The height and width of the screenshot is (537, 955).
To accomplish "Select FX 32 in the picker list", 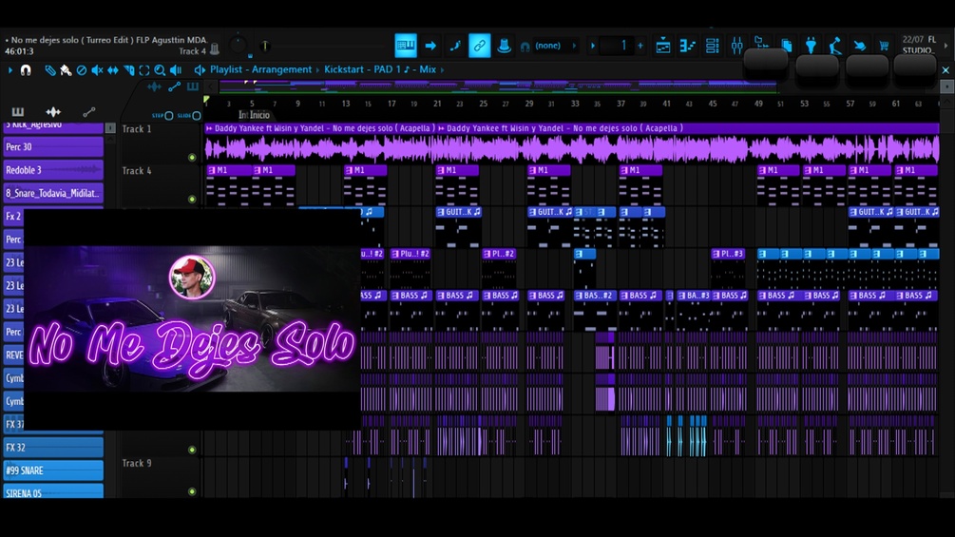I will [53, 448].
